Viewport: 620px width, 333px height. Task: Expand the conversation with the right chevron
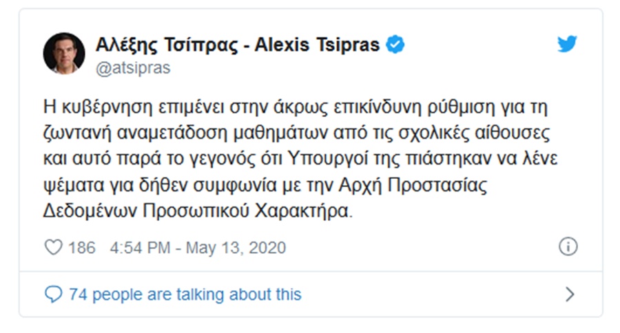569,294
